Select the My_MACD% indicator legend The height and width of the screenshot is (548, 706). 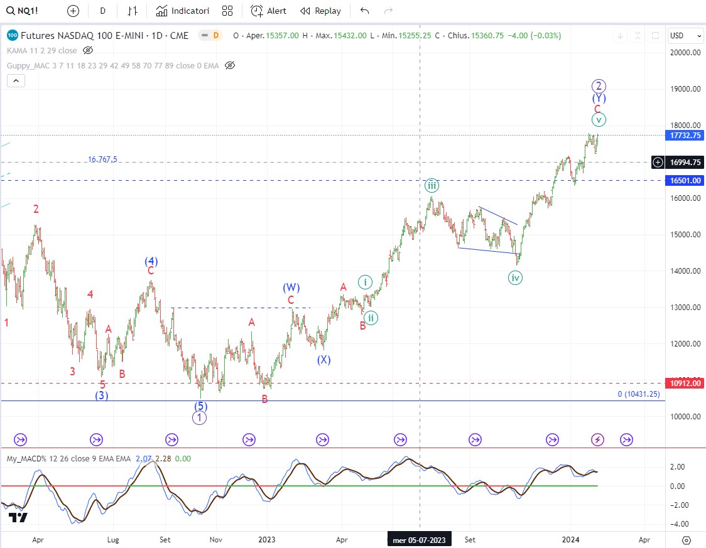[x=68, y=458]
